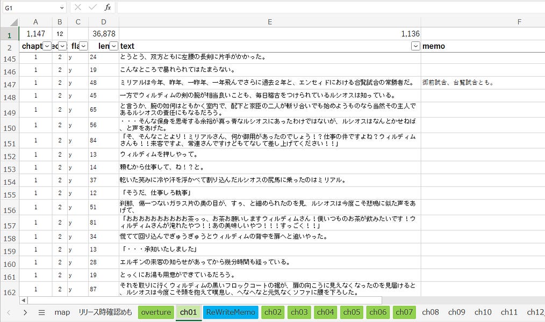Open the AutoFilter dropdown on the chapter column
545x322 pixels.
pos(48,46)
